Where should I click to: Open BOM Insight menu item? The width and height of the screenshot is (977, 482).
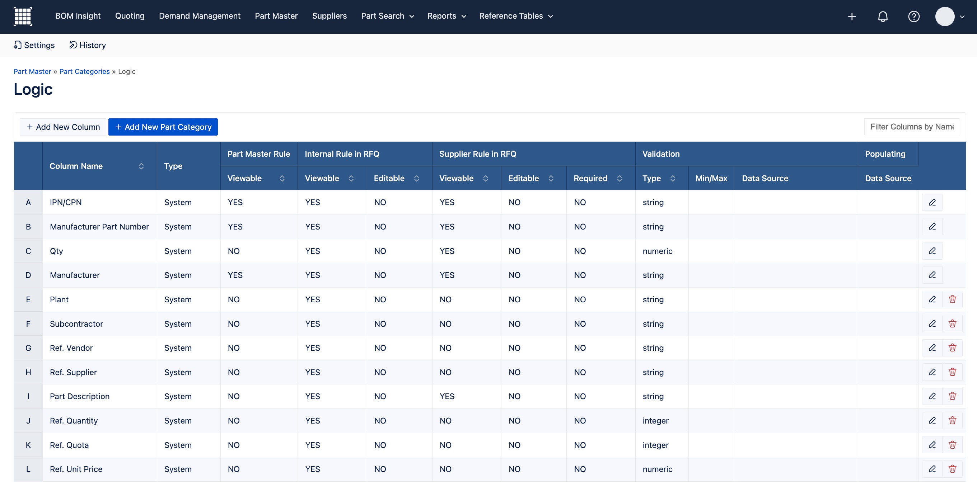point(78,16)
